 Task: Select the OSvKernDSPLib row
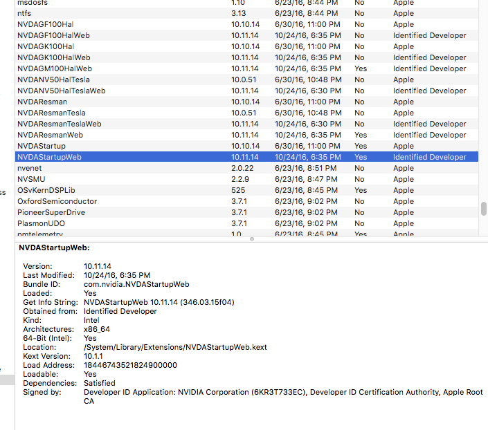tap(246, 190)
